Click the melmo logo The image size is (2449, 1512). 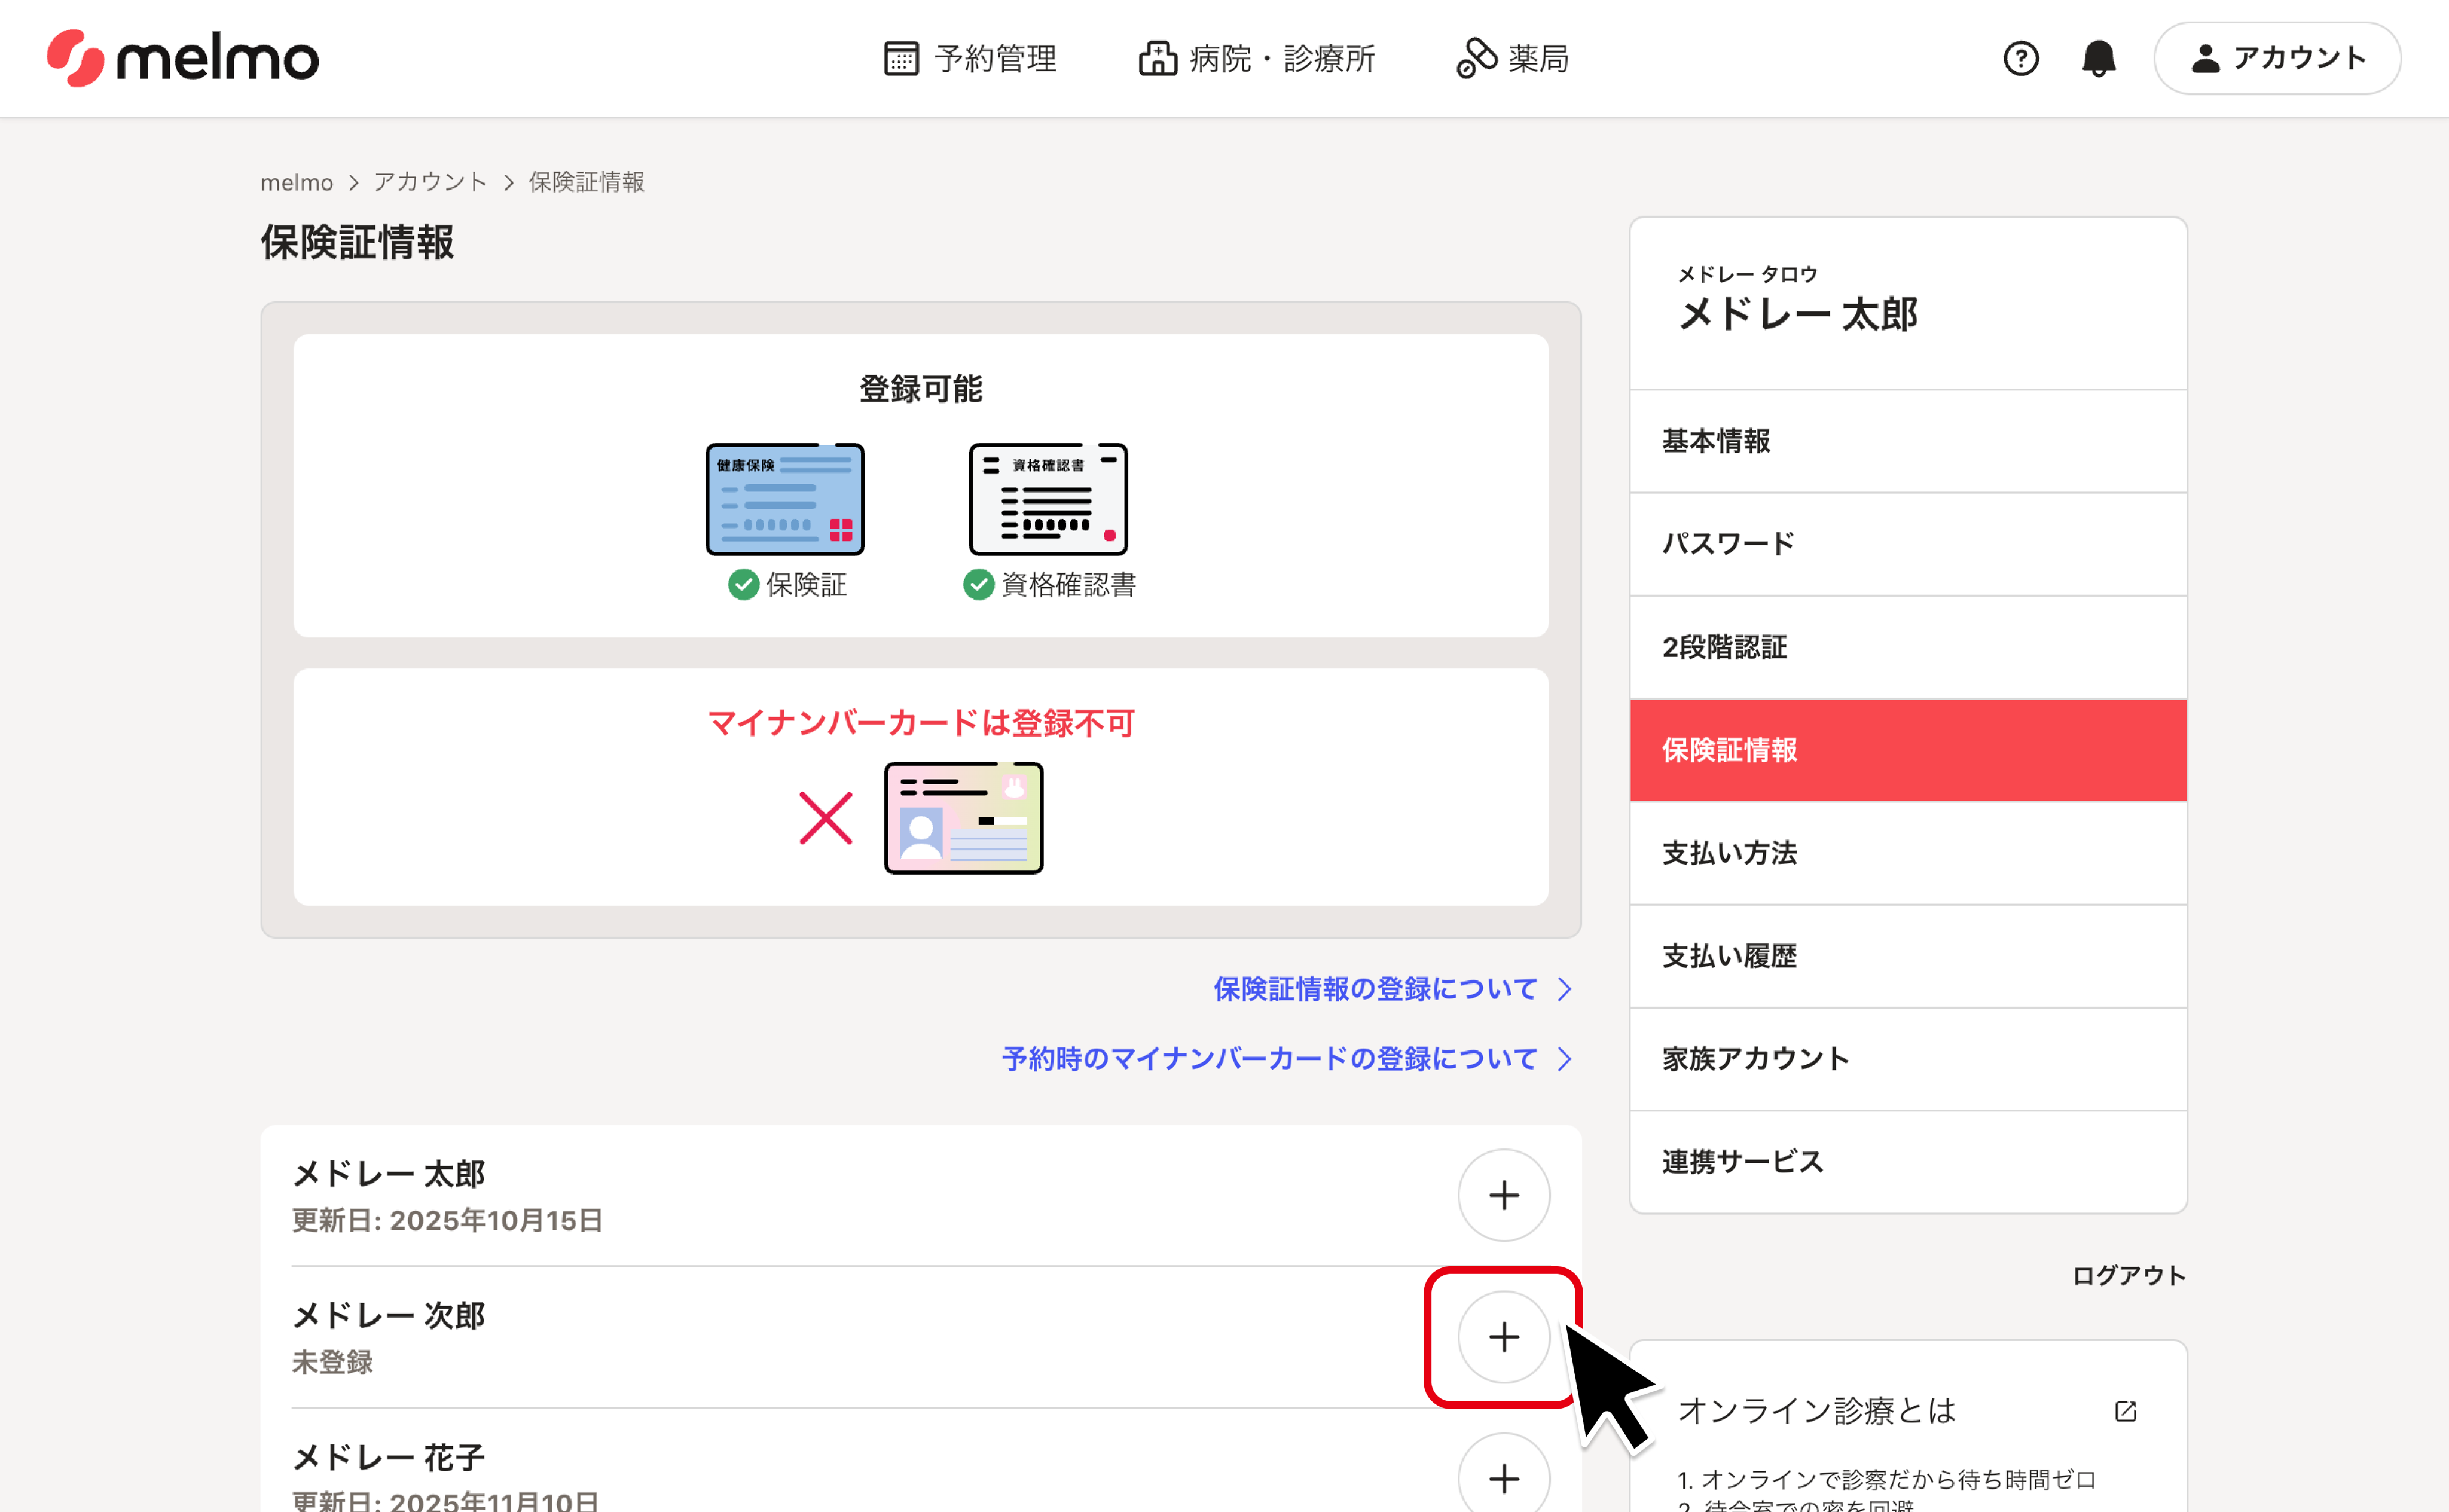coord(182,58)
